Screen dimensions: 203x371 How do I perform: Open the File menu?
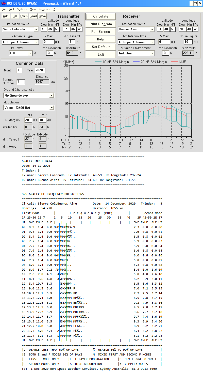point(4,9)
